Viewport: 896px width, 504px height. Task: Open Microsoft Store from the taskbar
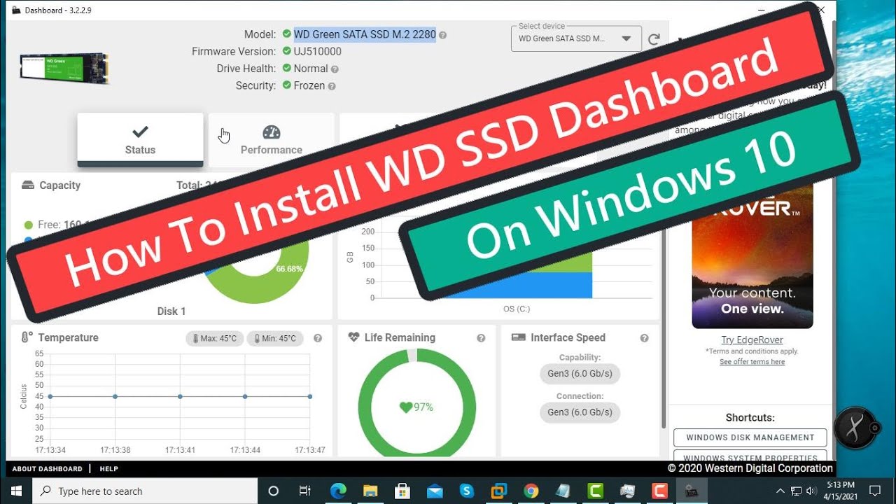(402, 491)
